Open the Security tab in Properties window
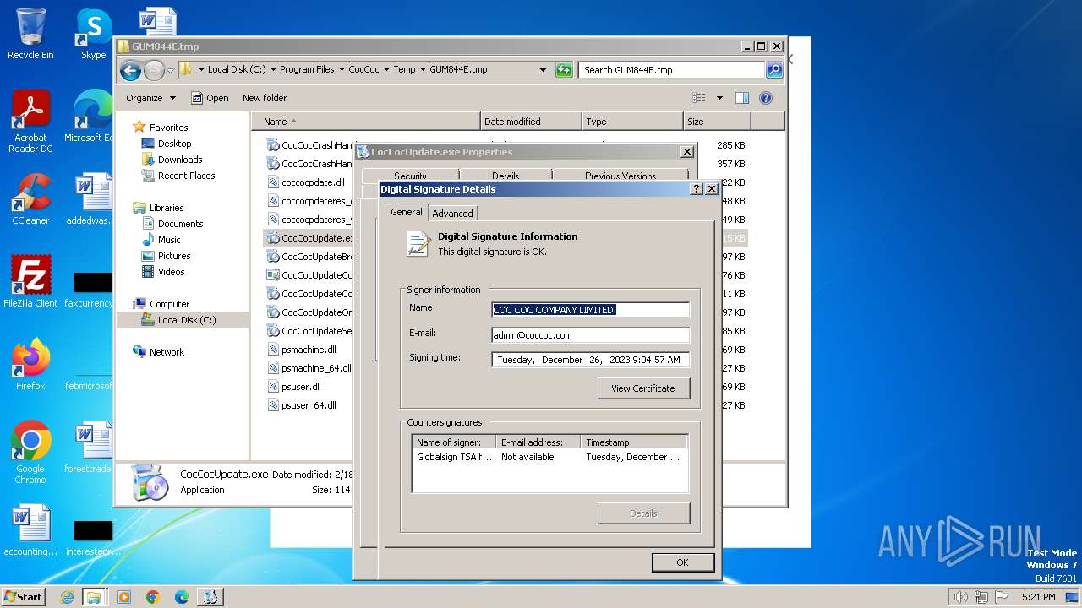 tap(410, 176)
